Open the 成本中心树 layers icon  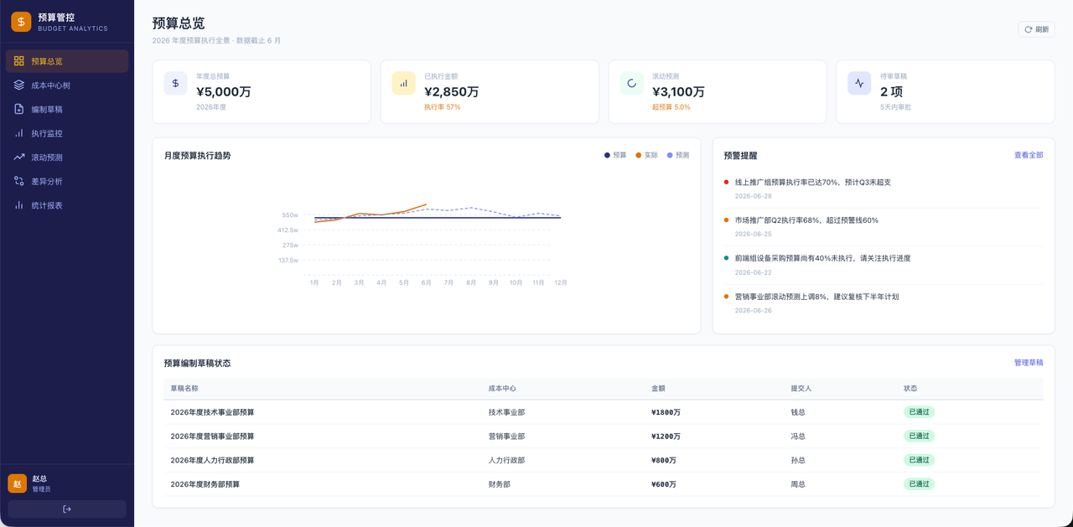click(19, 85)
